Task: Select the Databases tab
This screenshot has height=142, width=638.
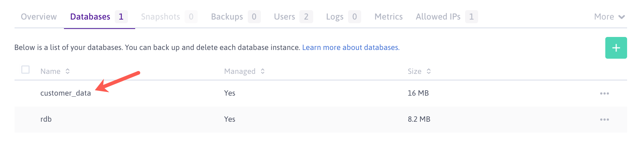Action: coord(99,17)
